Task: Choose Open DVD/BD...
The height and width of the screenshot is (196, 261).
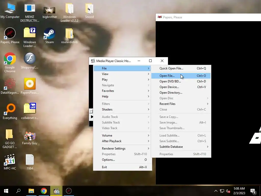Action: pos(181,81)
